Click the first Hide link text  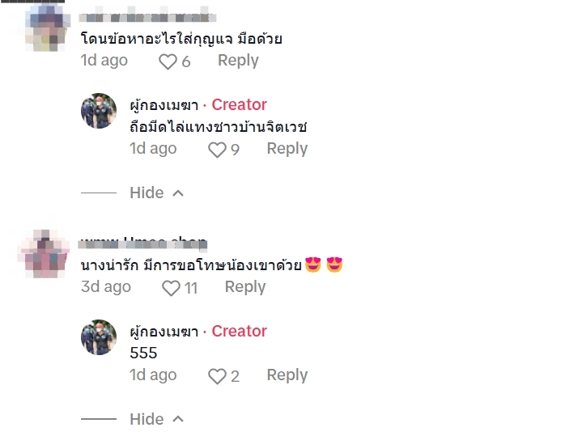[147, 193]
